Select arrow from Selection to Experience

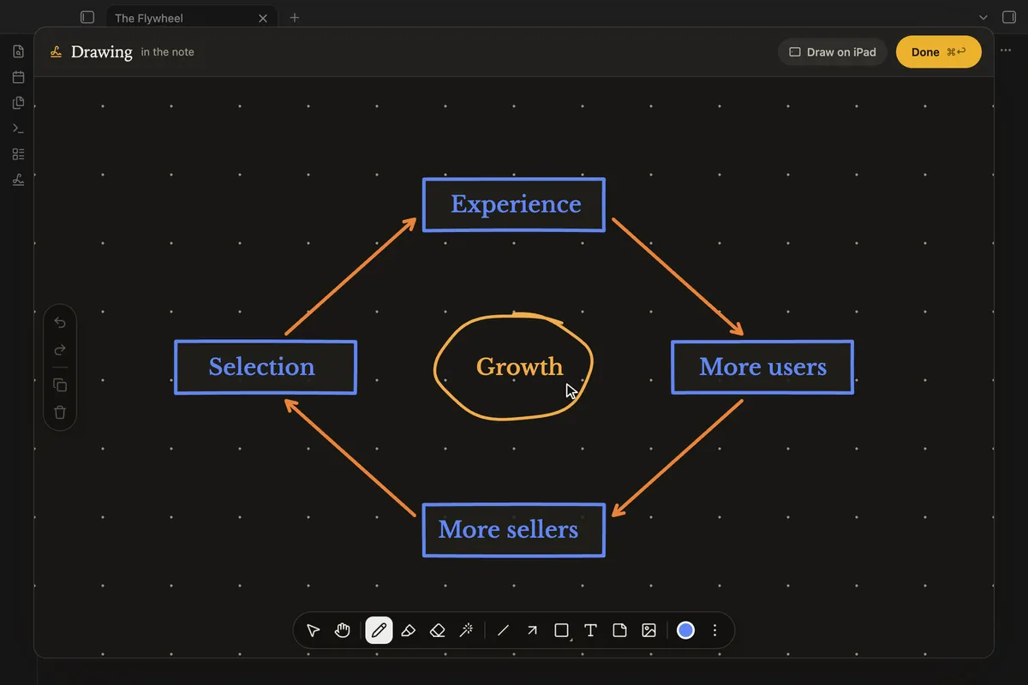pos(350,276)
